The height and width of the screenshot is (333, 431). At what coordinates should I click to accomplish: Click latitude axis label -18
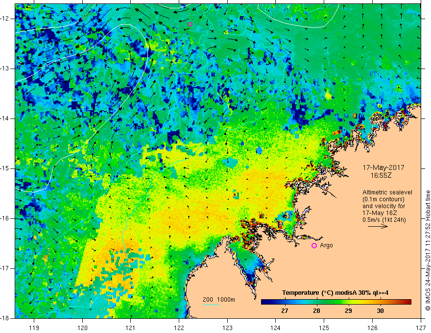5,318
